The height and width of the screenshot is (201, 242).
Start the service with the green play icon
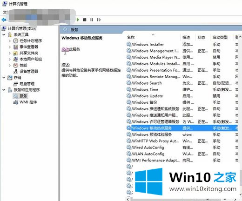click(78, 20)
